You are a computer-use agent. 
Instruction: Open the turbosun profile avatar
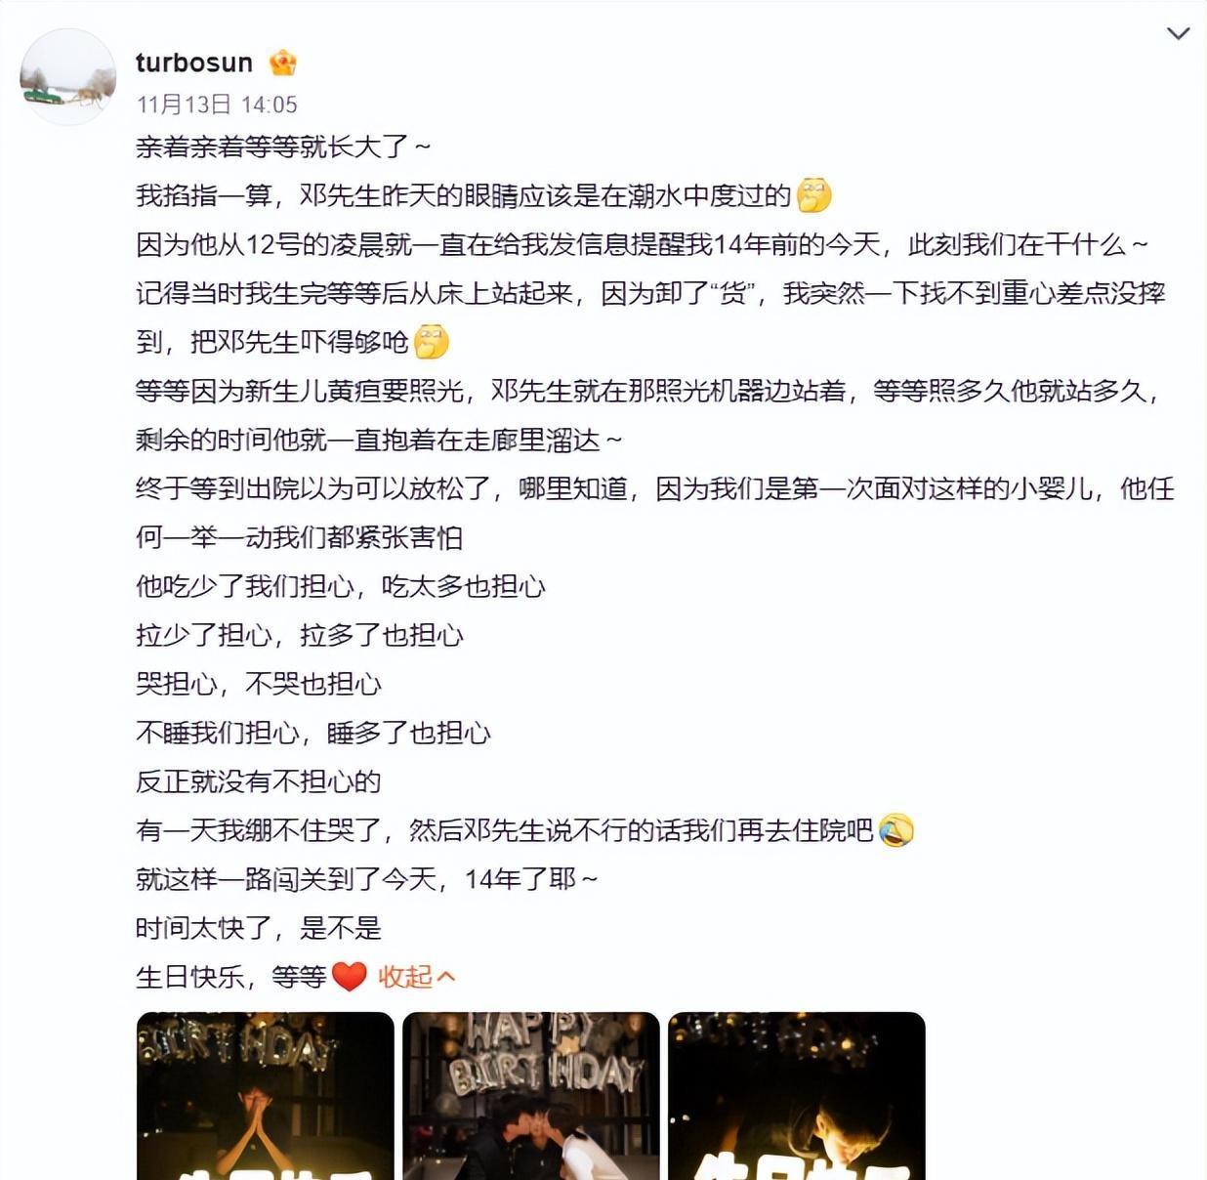click(68, 77)
